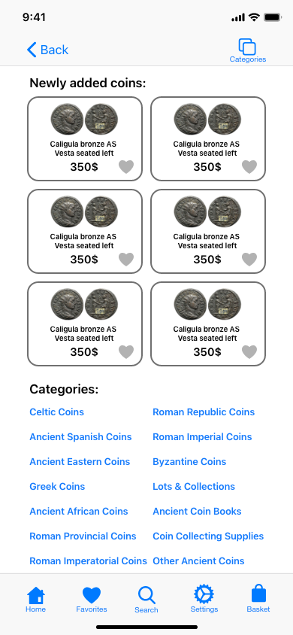Go back using the Back chevron
The width and height of the screenshot is (293, 635).
47,50
